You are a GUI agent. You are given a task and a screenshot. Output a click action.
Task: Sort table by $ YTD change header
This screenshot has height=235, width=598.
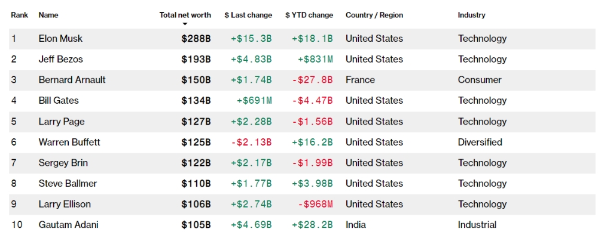[309, 16]
